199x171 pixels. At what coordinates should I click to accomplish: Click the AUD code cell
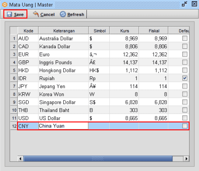(28, 38)
